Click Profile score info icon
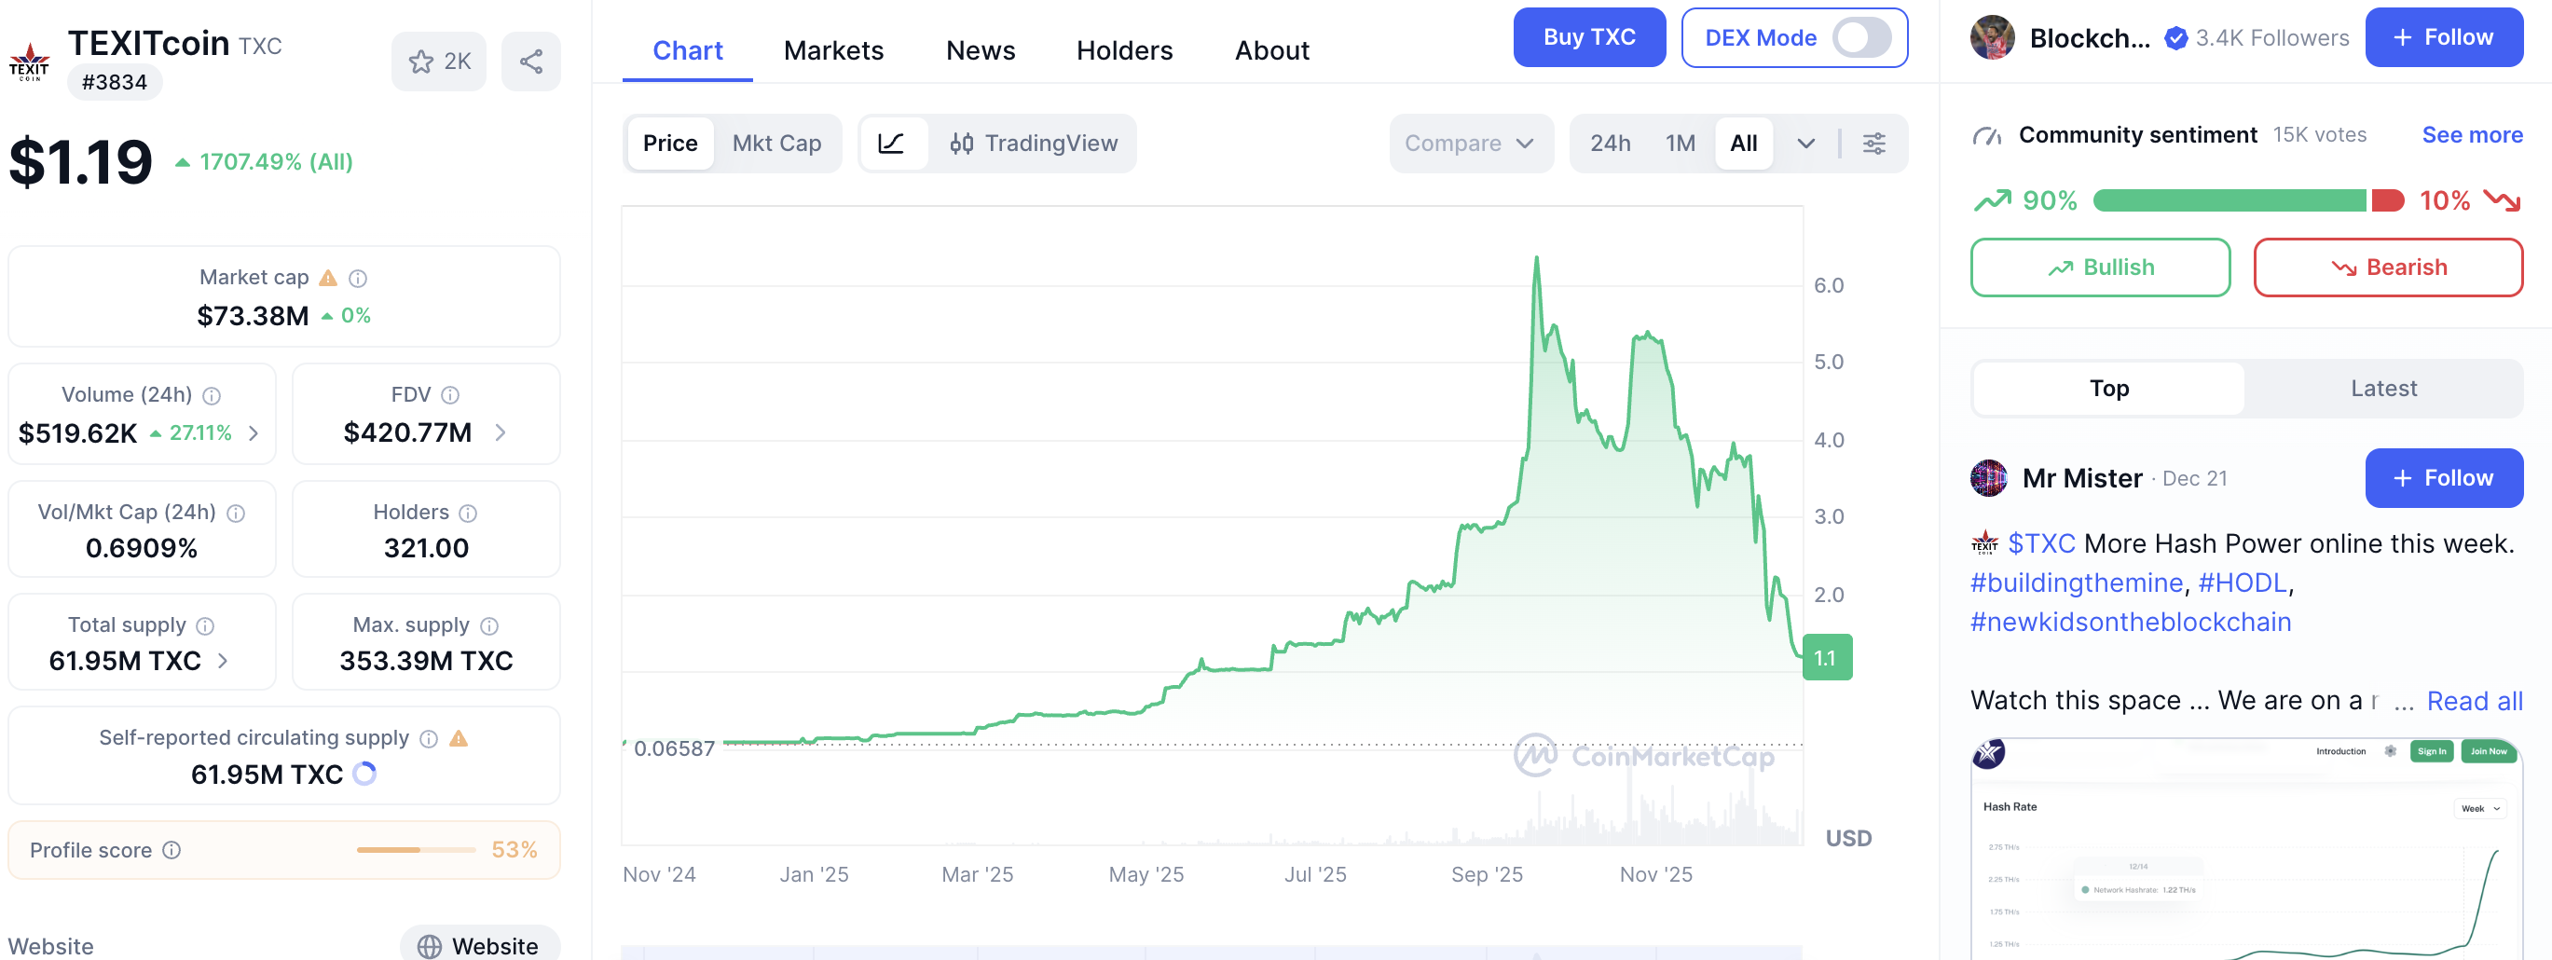The width and height of the screenshot is (2552, 960). tap(172, 850)
